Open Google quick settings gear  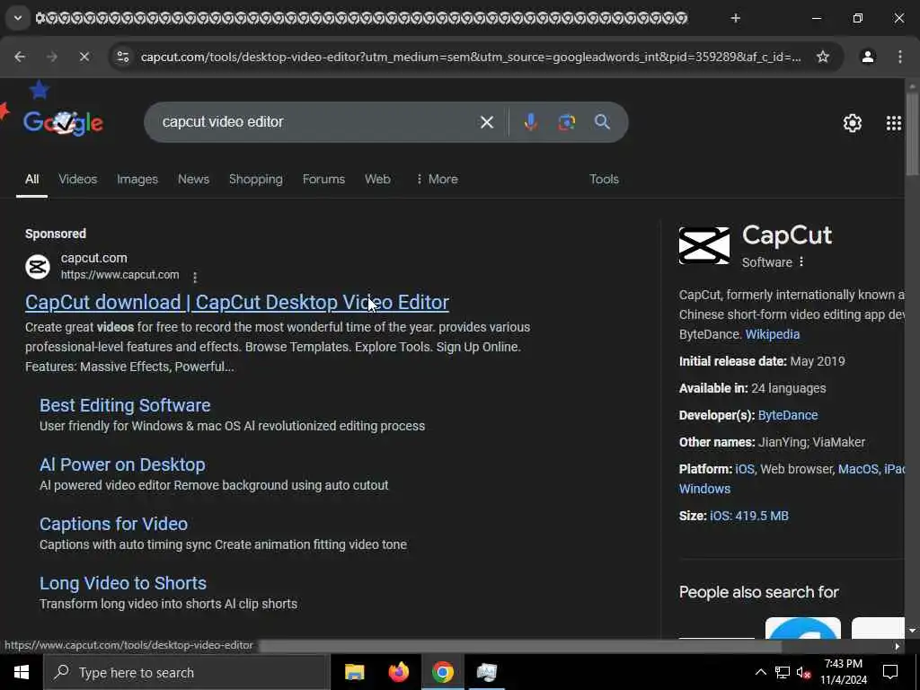[x=853, y=122]
